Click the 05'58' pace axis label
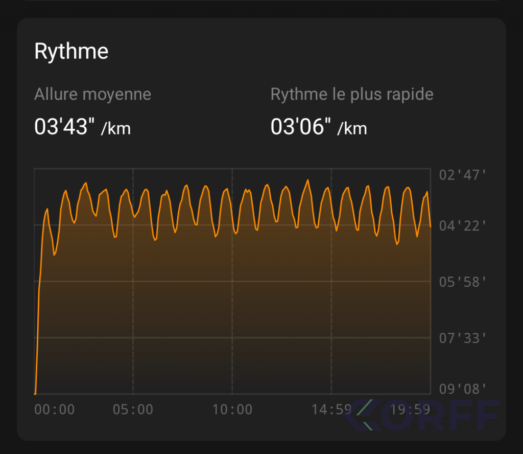This screenshot has width=523, height=454. (x=463, y=282)
